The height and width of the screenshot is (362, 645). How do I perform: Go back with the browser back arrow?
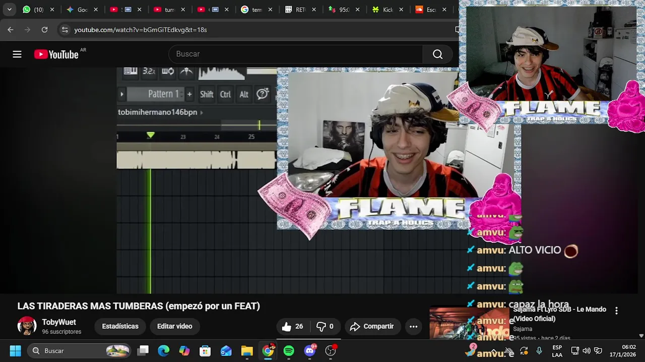pyautogui.click(x=11, y=30)
